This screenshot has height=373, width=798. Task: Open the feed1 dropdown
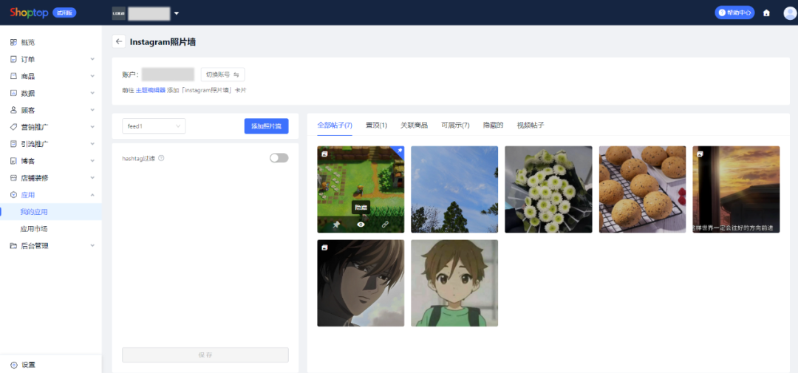pos(154,126)
